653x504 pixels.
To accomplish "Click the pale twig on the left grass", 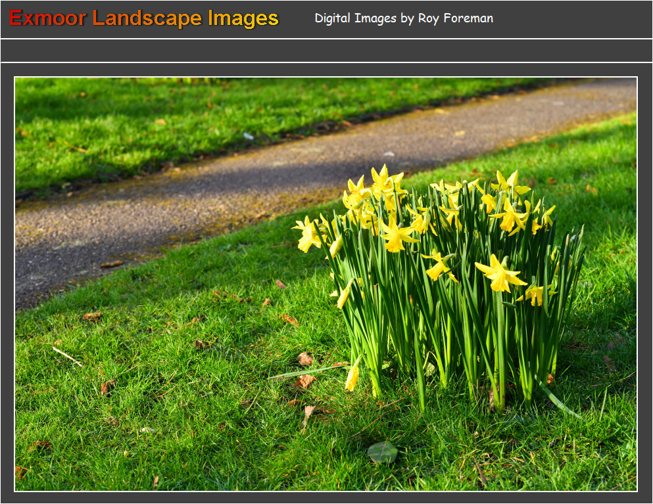I will (67, 356).
